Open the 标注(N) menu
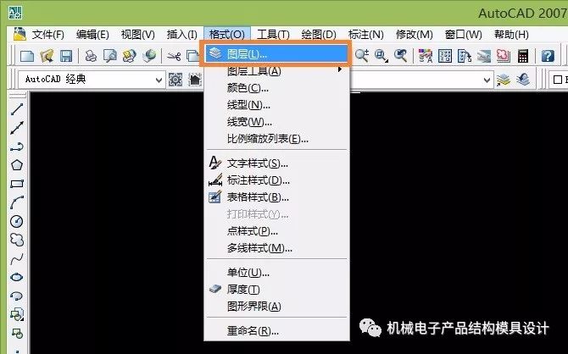Screen dimensions: 568x354 tap(366, 35)
